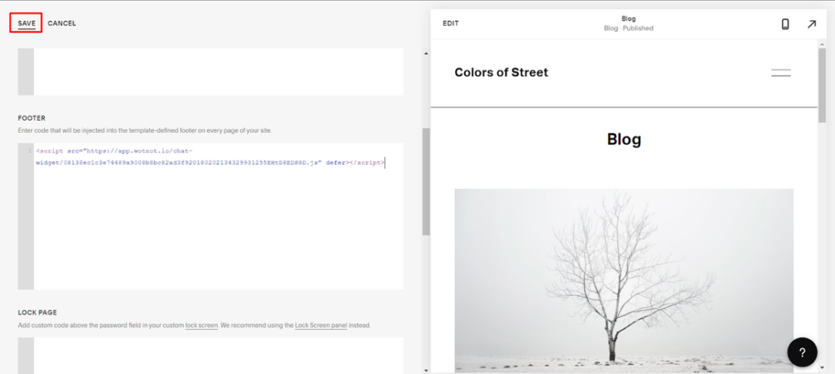Screen dimensions: 835x374
Task: Click the SAVE button
Action: pyautogui.click(x=27, y=23)
